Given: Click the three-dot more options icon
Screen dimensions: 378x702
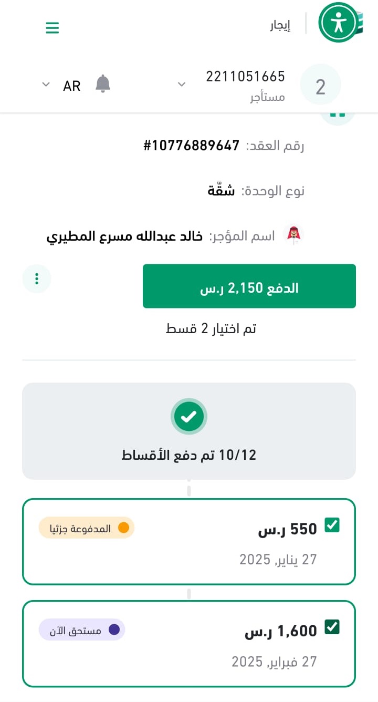Looking at the screenshot, I should tap(37, 278).
